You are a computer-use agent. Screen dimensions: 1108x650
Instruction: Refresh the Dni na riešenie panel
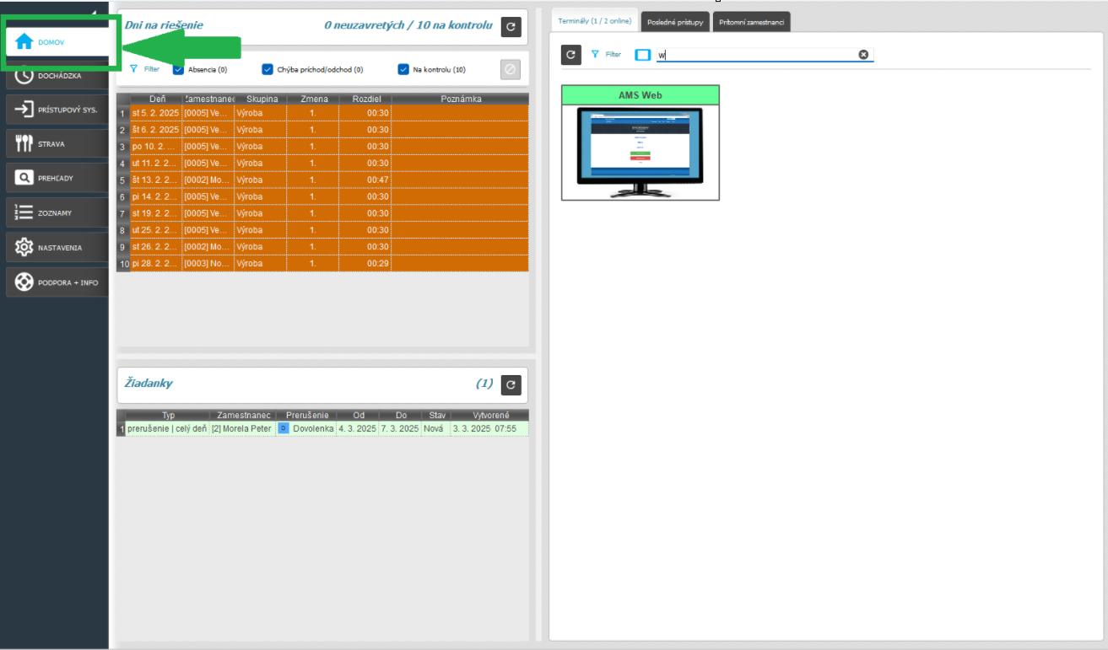pos(511,27)
